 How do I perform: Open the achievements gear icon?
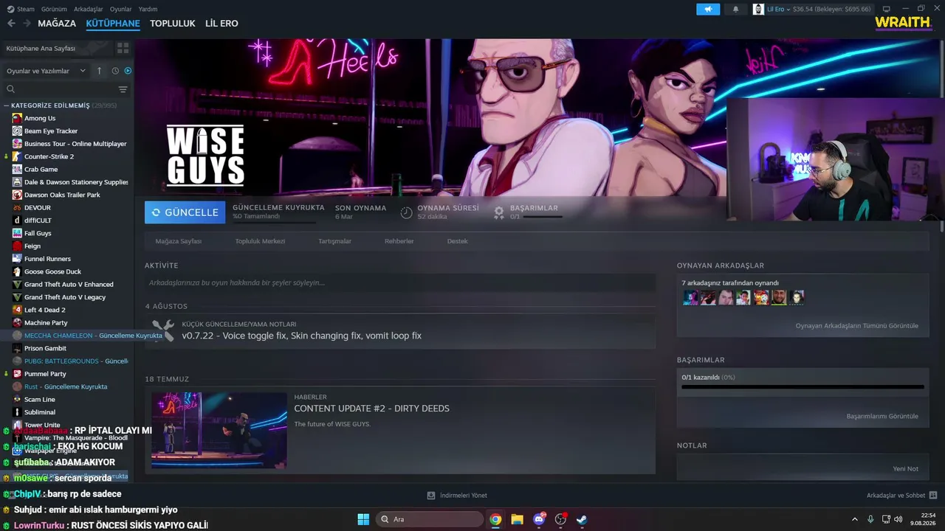point(499,212)
